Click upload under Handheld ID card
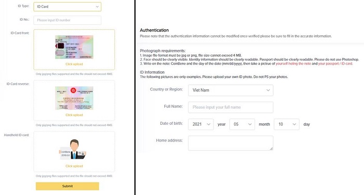This screenshot has width=364, height=195. 74,166
